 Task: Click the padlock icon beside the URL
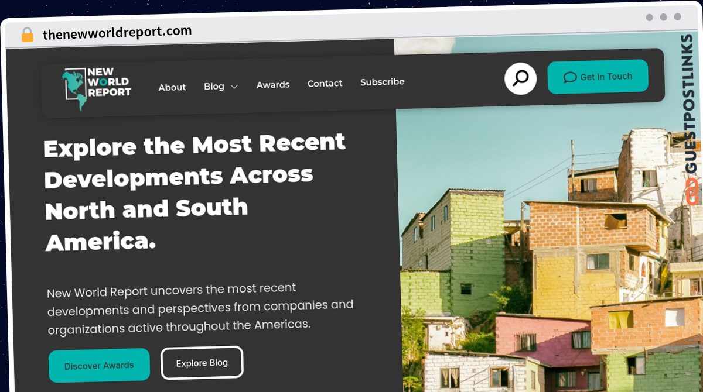(28, 35)
